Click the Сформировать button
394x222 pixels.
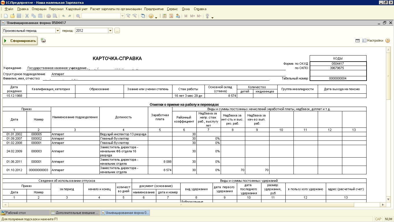pos(20,41)
